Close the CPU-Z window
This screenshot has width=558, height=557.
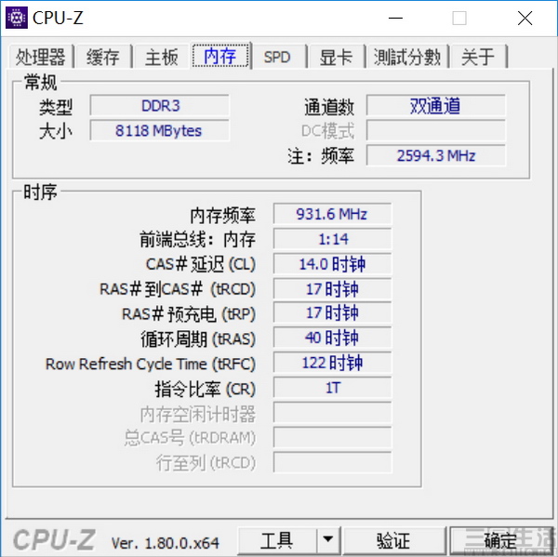coord(525,18)
